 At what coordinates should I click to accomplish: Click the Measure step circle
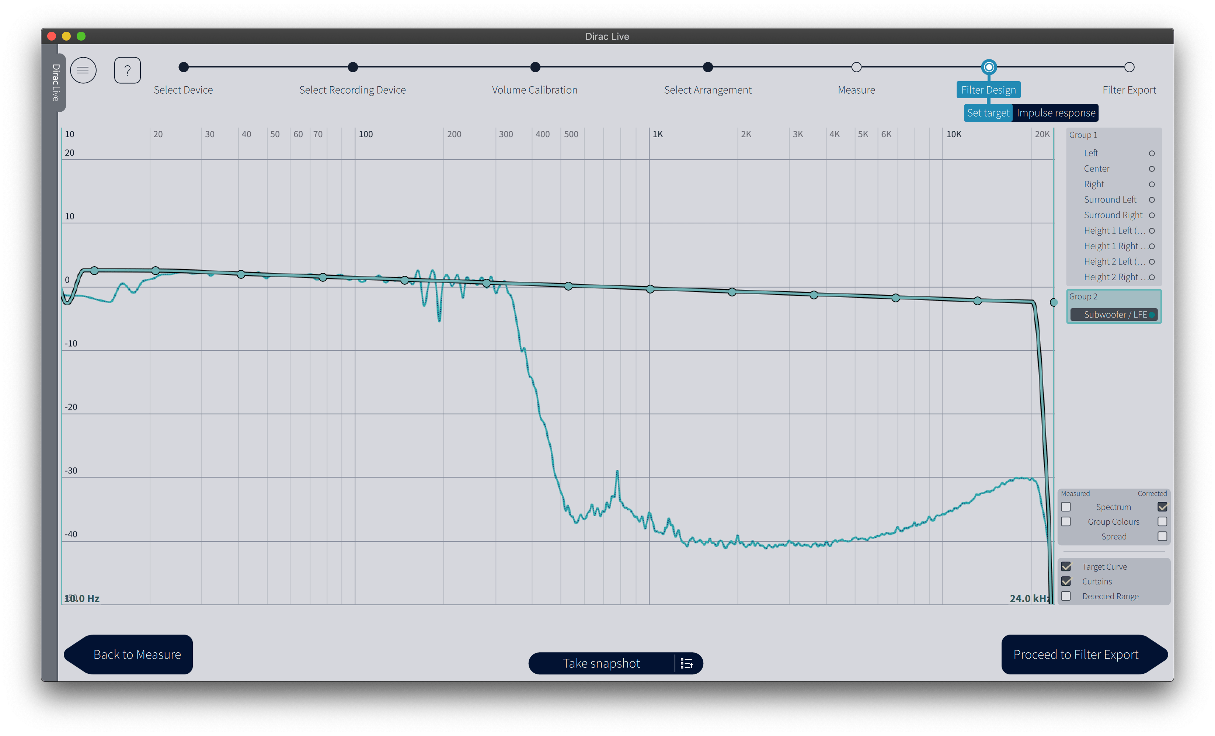857,67
